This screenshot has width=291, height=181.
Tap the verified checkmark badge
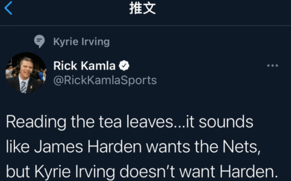(124, 66)
